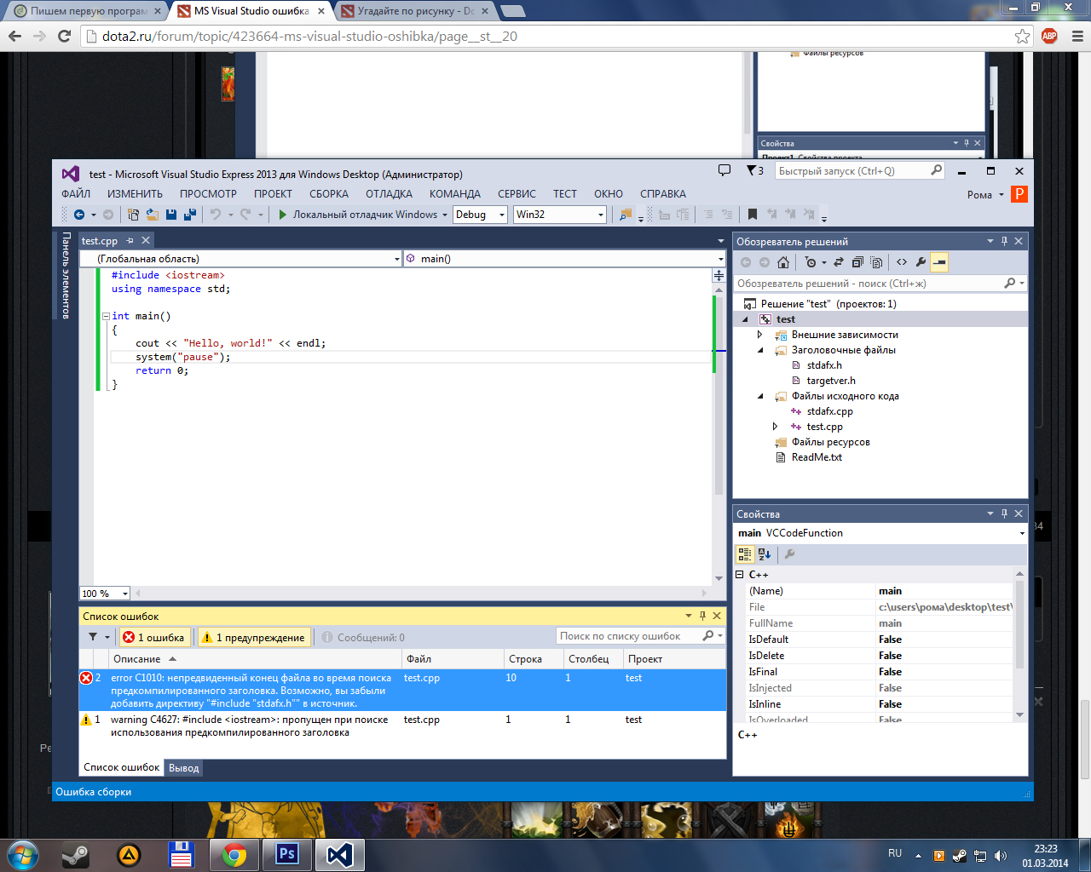Toggle a bookmark with the toolbar bookmark icon
The image size is (1091, 872).
pyautogui.click(x=753, y=215)
